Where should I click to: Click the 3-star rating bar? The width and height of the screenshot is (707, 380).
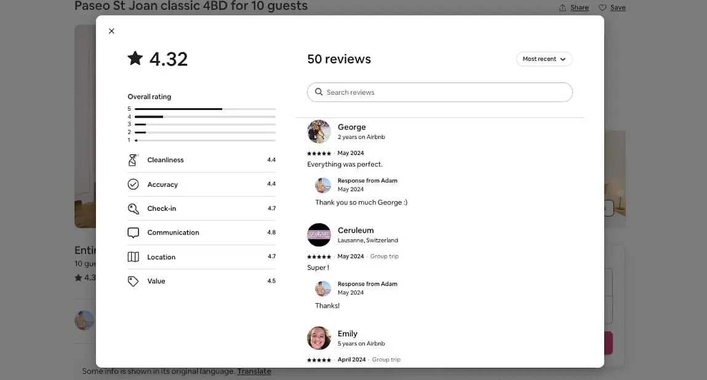pos(205,124)
